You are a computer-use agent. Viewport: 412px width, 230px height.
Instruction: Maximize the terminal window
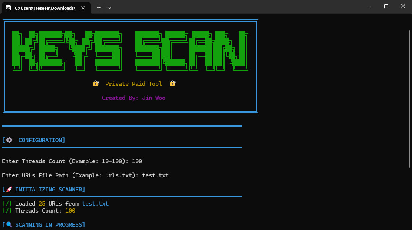[x=386, y=6]
